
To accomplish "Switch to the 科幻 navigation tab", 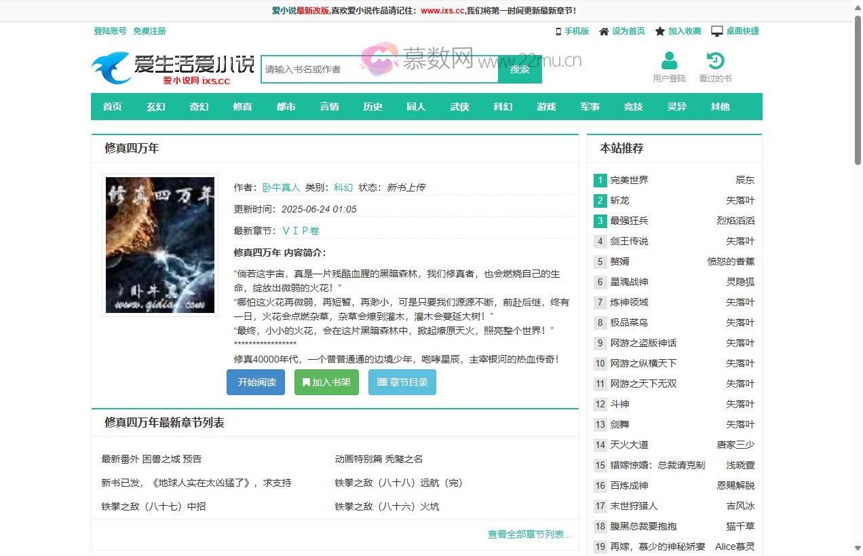I will coord(503,107).
